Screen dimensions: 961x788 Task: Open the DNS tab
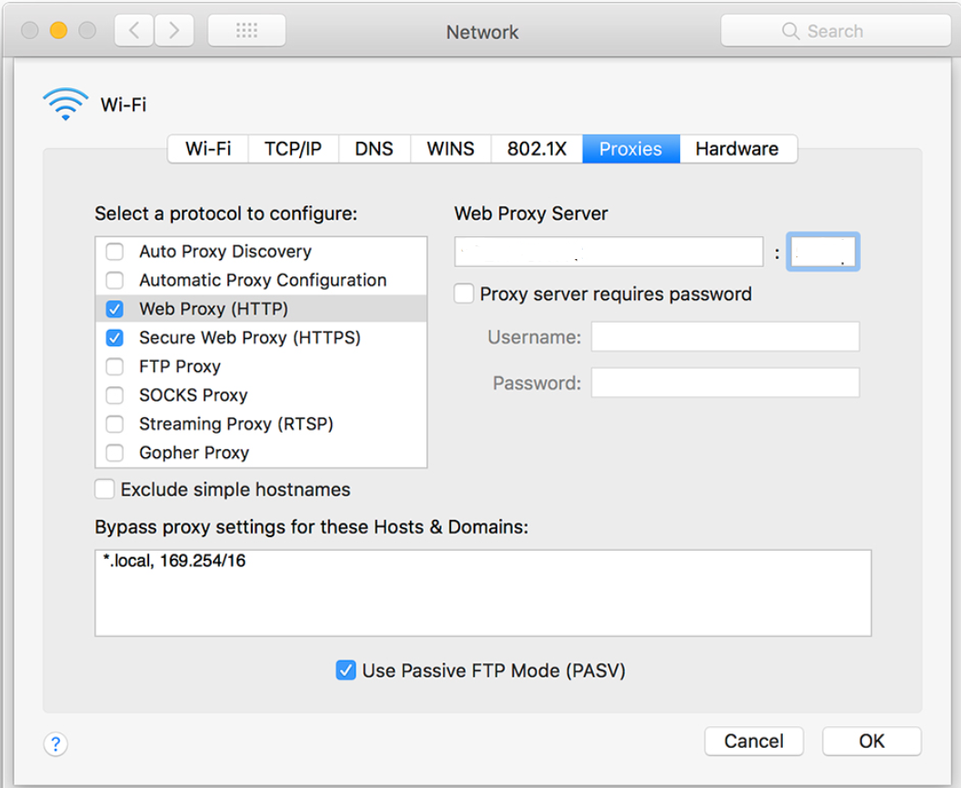[374, 148]
